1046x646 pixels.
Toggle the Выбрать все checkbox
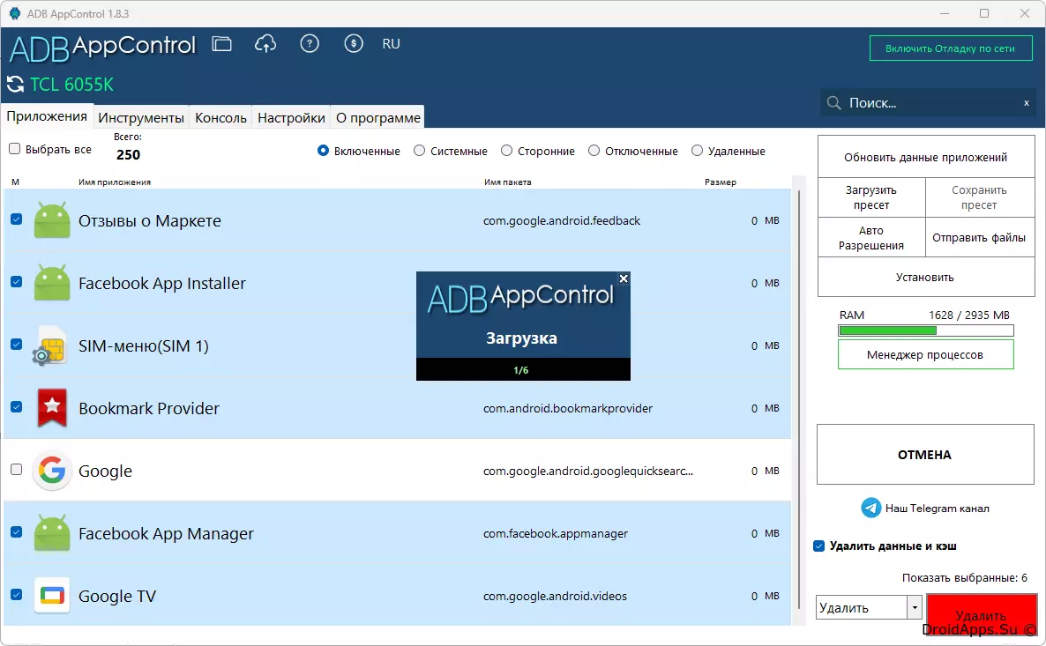pyautogui.click(x=15, y=149)
